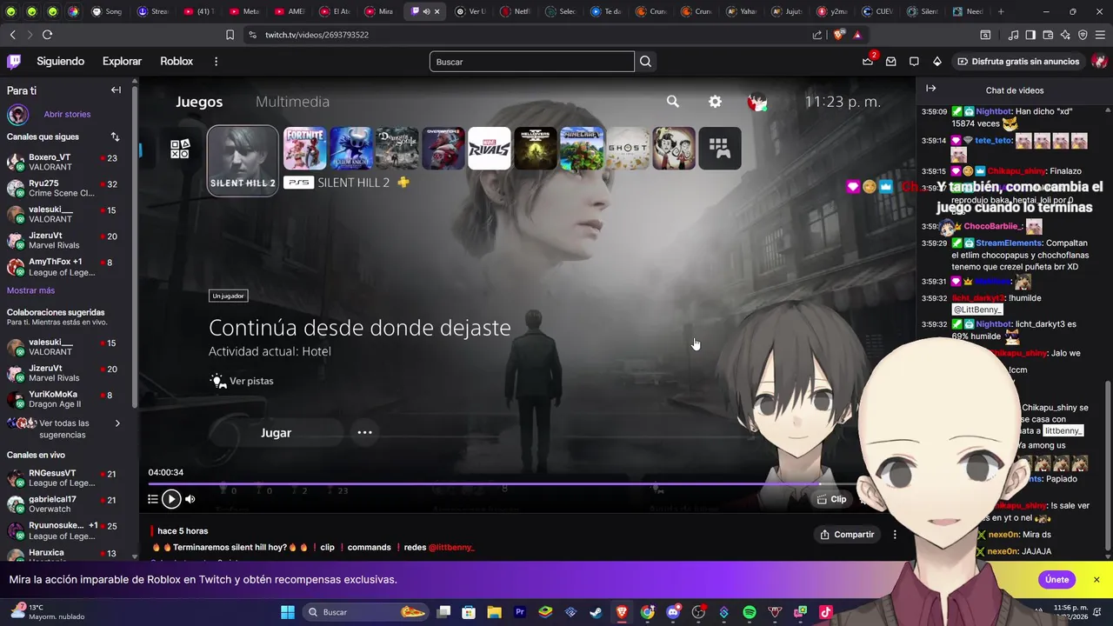Screen dimensions: 1113x626
Task: Click browser back arrow
Action: coord(12,35)
